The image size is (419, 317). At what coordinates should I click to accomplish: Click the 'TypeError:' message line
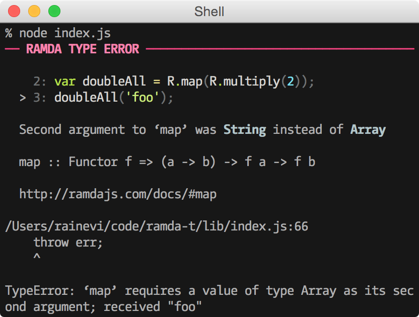pyautogui.click(x=209, y=290)
